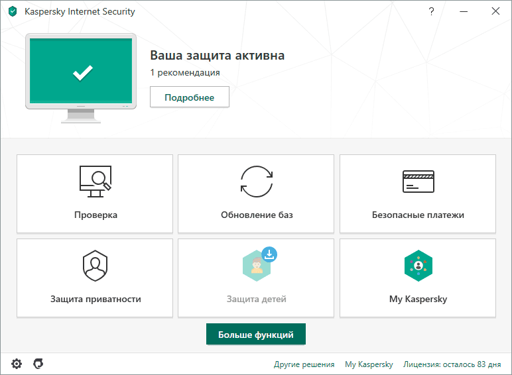Click the shield with person privacy icon

pos(95,266)
